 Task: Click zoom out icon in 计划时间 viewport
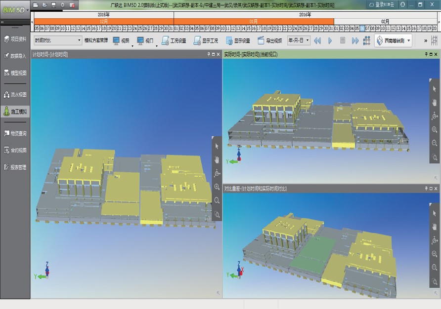(x=217, y=200)
